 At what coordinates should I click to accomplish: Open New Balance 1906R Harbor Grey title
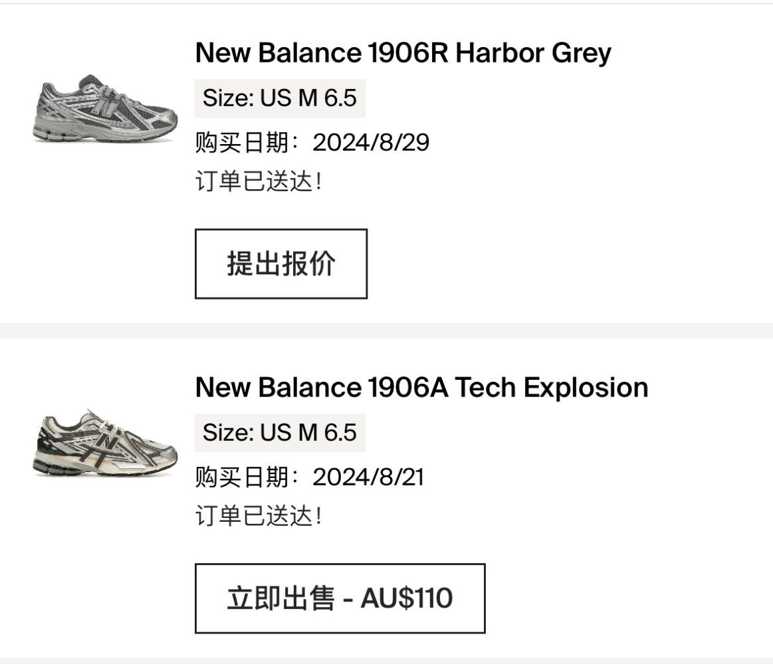point(403,53)
